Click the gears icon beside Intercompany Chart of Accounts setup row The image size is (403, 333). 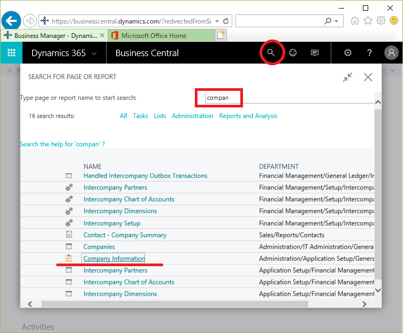(69, 199)
